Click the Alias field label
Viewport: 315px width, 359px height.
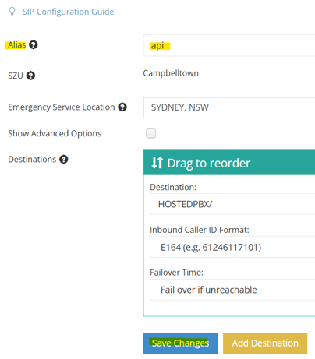pos(16,45)
